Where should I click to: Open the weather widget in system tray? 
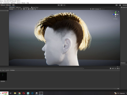click(120, 93)
